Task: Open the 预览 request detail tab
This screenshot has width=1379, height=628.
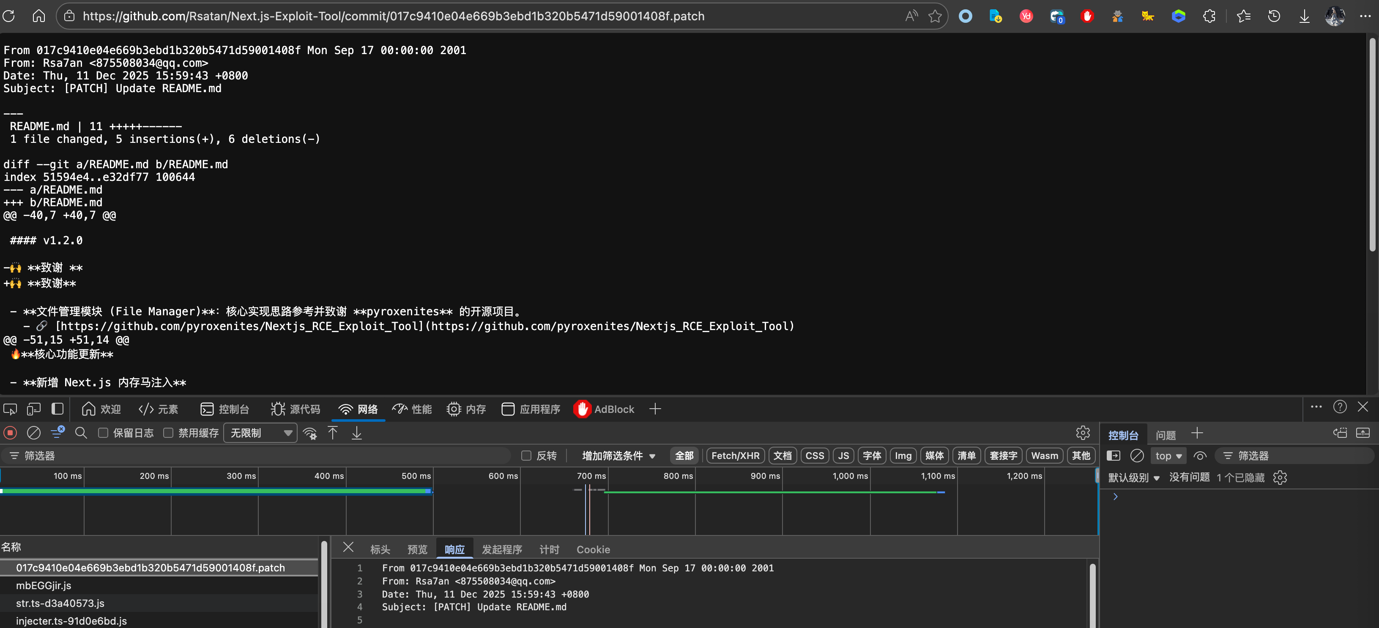Action: (417, 549)
